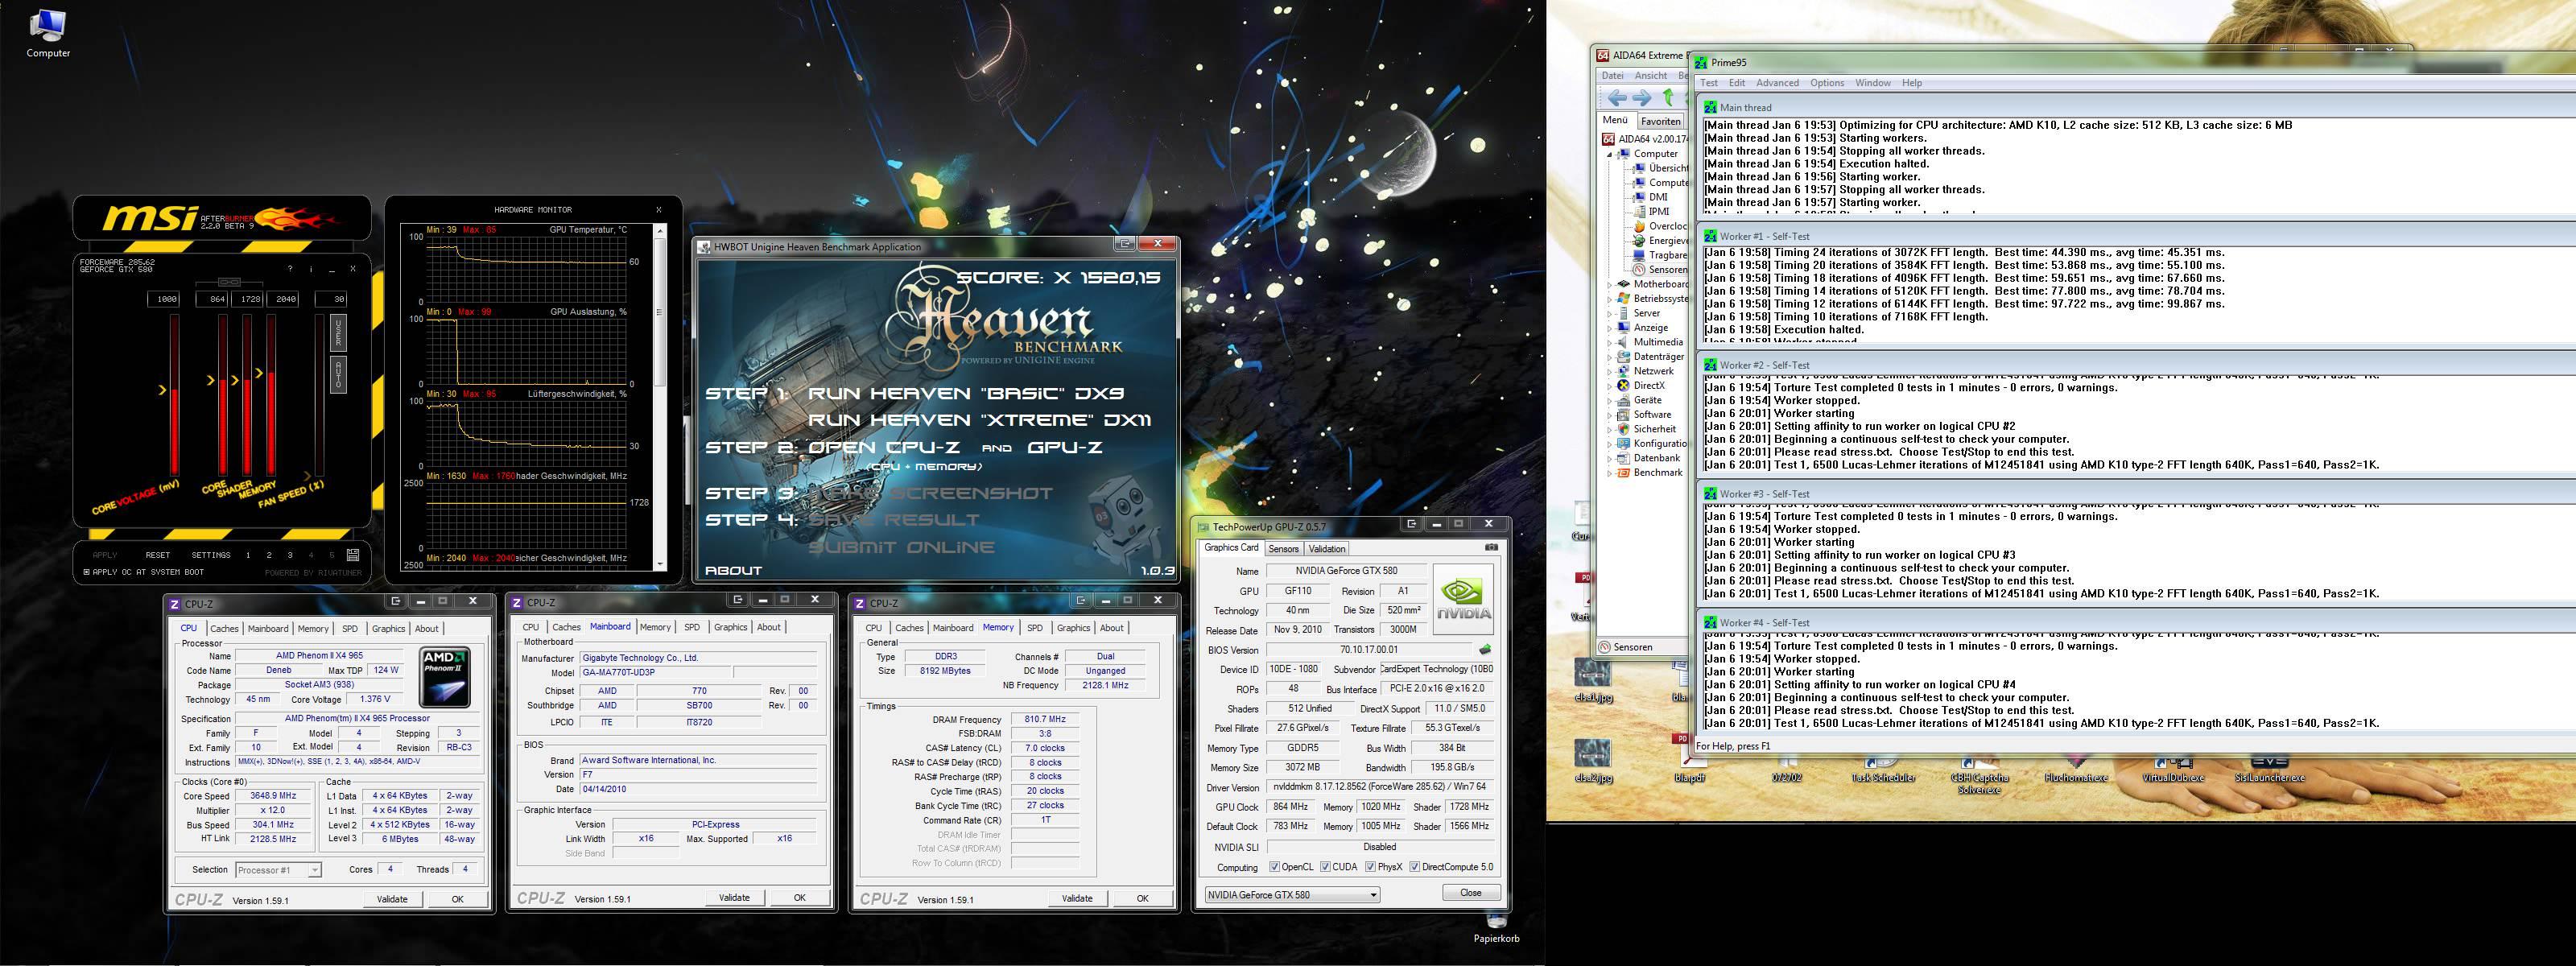Open the Options menu in Prime95
Screen dimensions: 2576x966
1826,83
